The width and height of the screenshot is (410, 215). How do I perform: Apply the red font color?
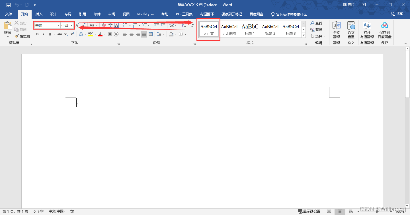(x=100, y=34)
